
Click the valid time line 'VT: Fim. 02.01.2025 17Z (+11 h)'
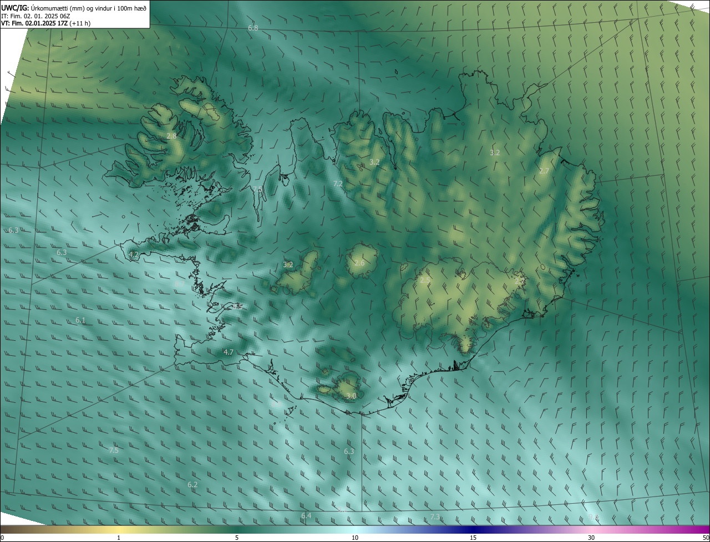tap(45, 23)
